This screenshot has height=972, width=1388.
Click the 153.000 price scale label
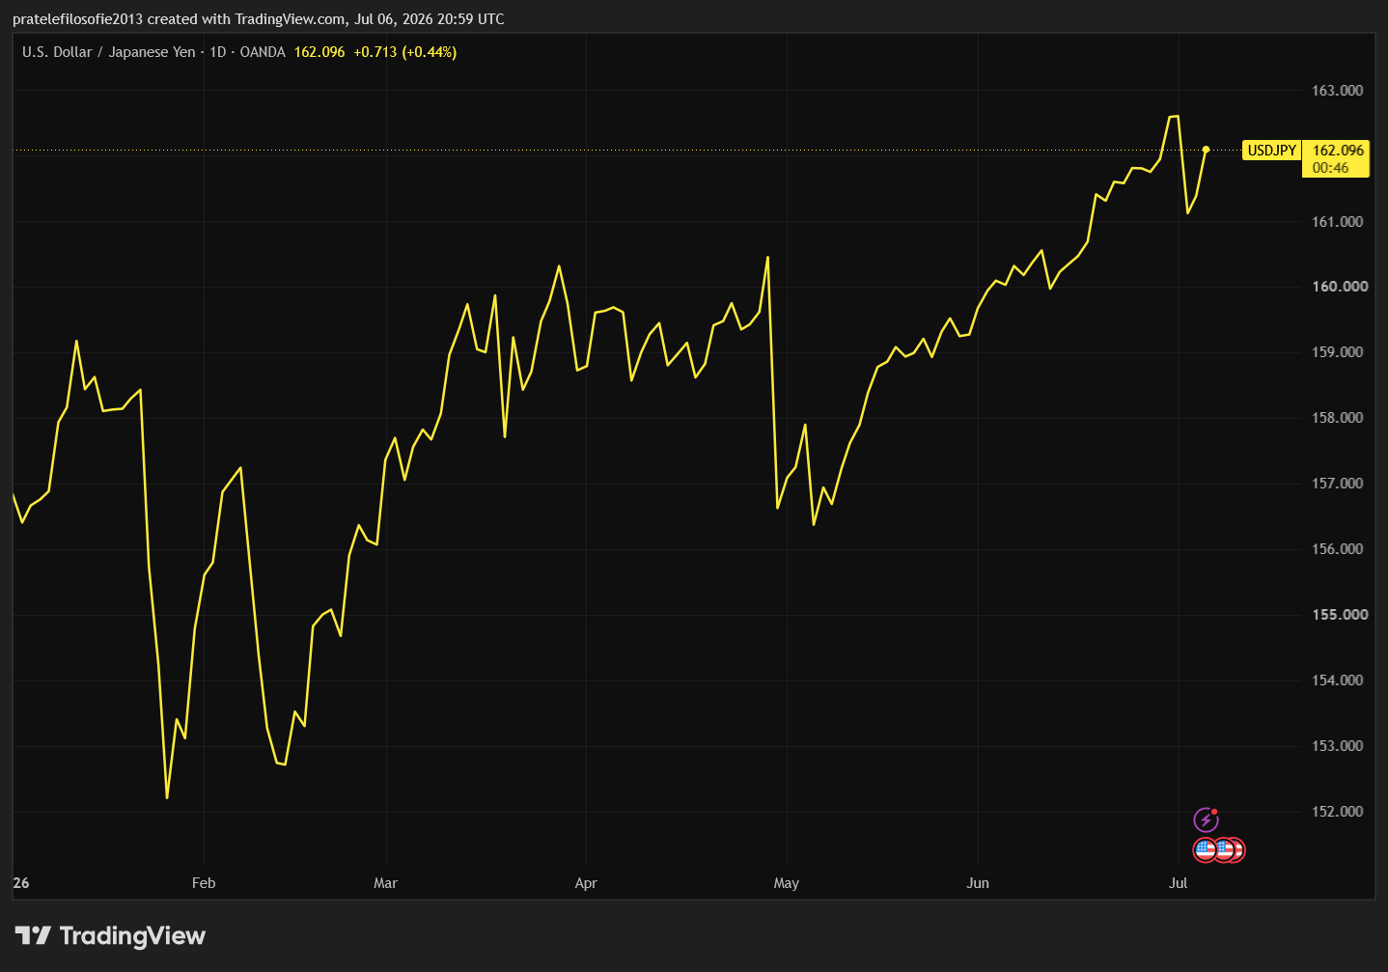tap(1338, 746)
